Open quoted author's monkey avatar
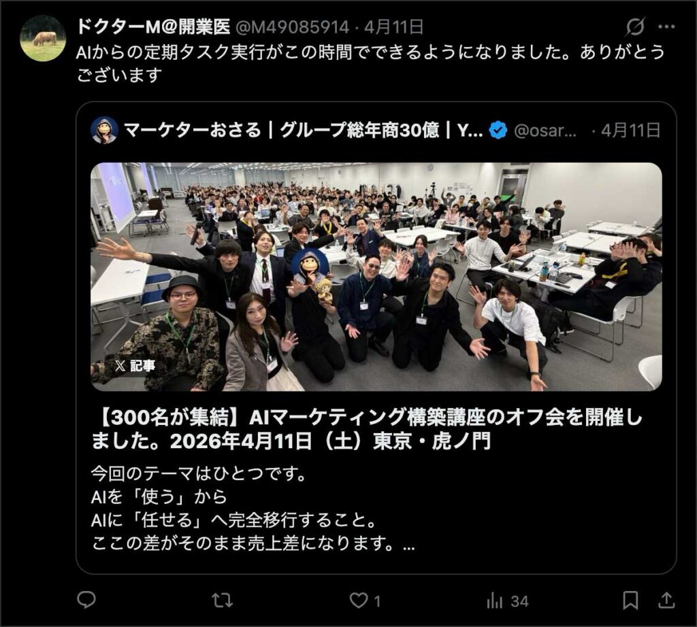697x627 pixels. click(104, 131)
